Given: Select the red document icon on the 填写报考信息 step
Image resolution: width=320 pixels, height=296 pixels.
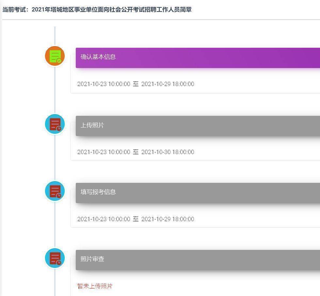Looking at the screenshot, I should pyautogui.click(x=54, y=191).
